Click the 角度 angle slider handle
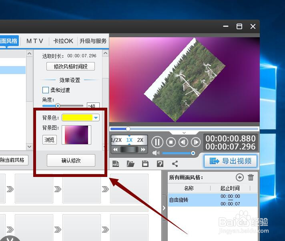The height and width of the screenshot is (241, 285). [58, 106]
